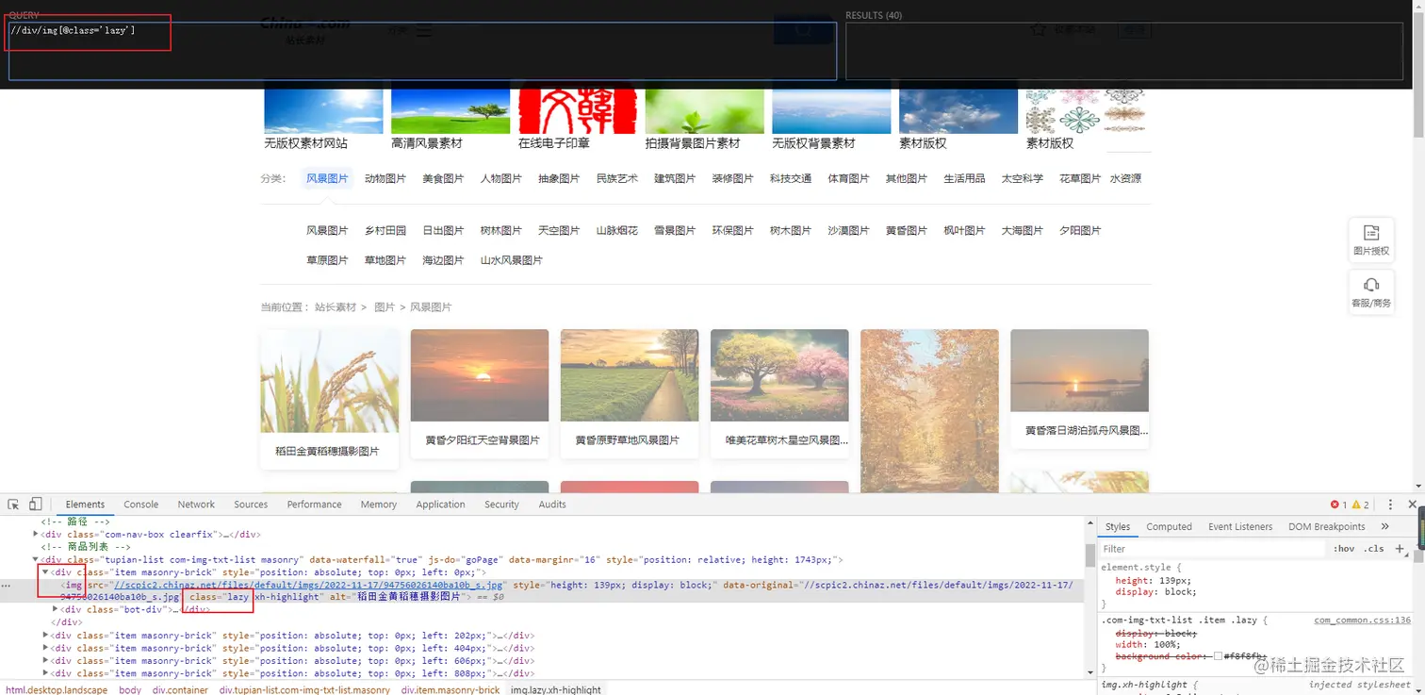Open the 人物图片 category
This screenshot has height=695, width=1425.
pyautogui.click(x=500, y=178)
